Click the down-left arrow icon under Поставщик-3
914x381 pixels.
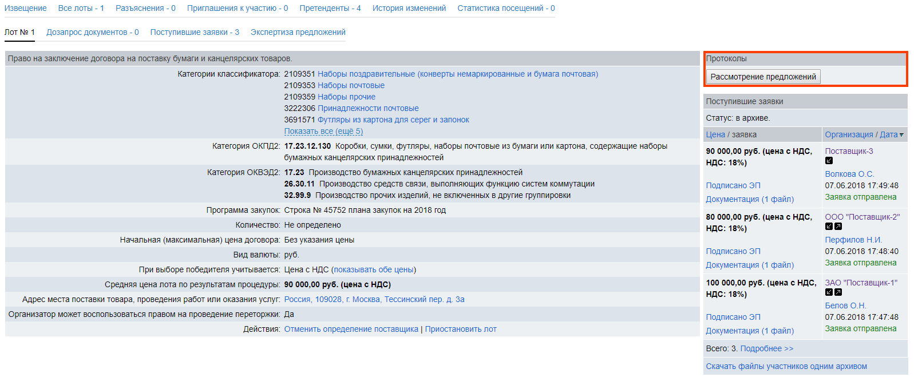(829, 161)
